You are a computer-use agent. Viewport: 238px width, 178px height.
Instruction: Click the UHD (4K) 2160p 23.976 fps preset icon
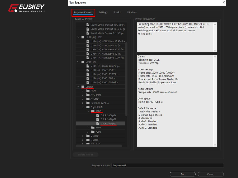(88, 66)
